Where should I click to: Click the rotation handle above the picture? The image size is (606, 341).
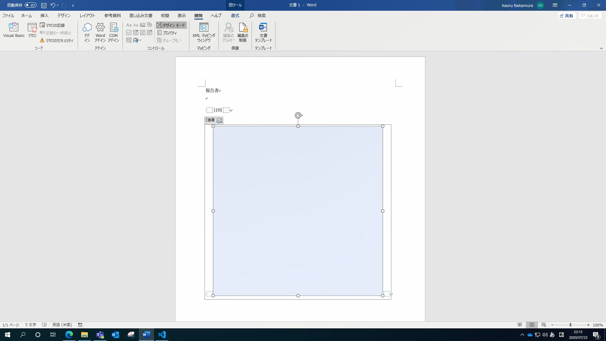pyautogui.click(x=298, y=116)
